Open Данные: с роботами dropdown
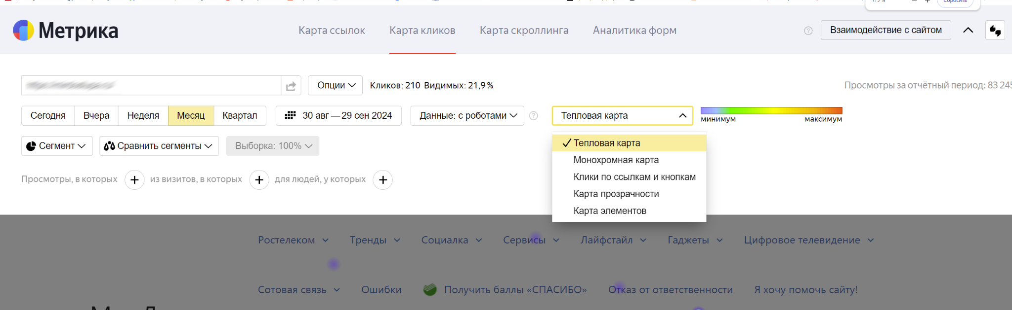The image size is (1012, 310). (467, 116)
